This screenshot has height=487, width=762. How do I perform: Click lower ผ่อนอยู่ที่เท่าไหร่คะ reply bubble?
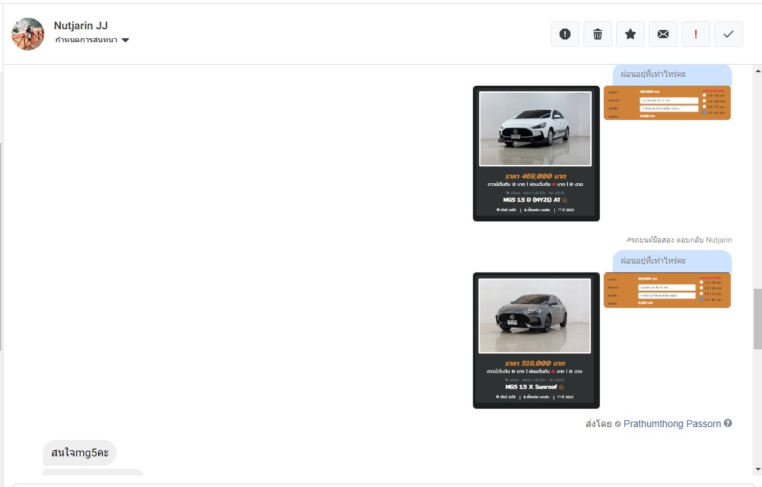(x=672, y=262)
